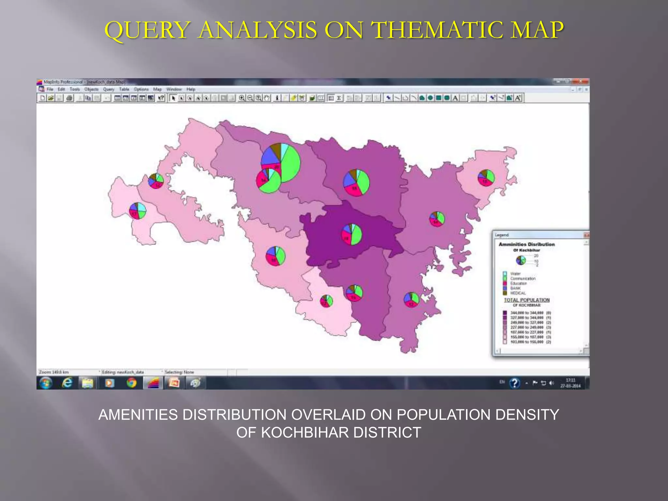Open the Help menu
This screenshot has height=501, width=668.
coord(191,89)
